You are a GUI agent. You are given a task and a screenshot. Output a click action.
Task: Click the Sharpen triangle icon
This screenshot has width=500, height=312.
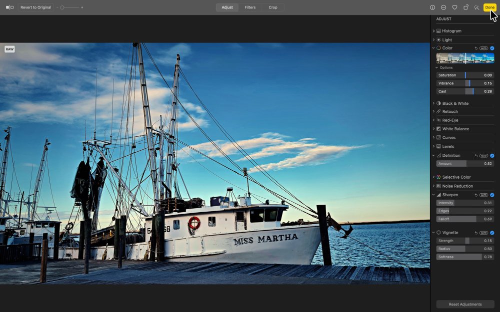tap(439, 195)
